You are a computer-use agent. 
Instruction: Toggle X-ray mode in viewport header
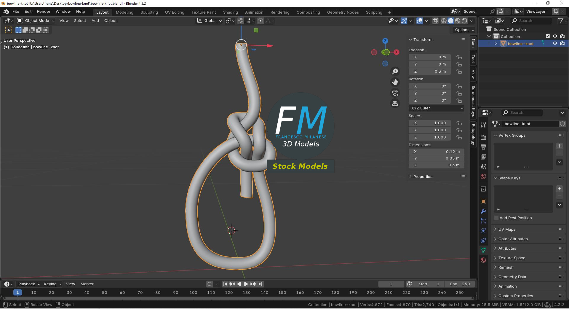point(435,21)
